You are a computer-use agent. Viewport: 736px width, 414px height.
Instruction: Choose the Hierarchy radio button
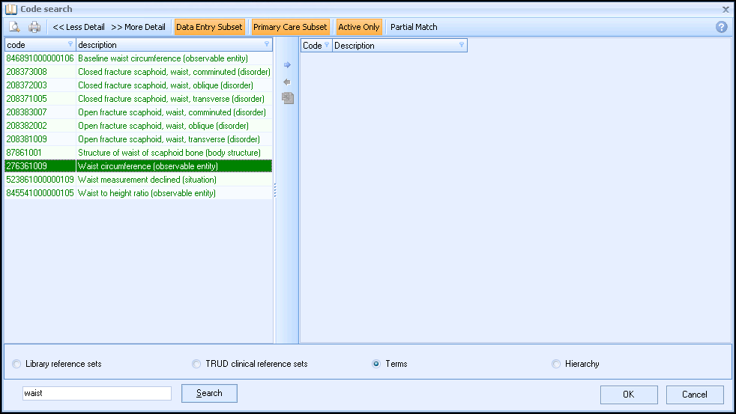[x=556, y=364]
